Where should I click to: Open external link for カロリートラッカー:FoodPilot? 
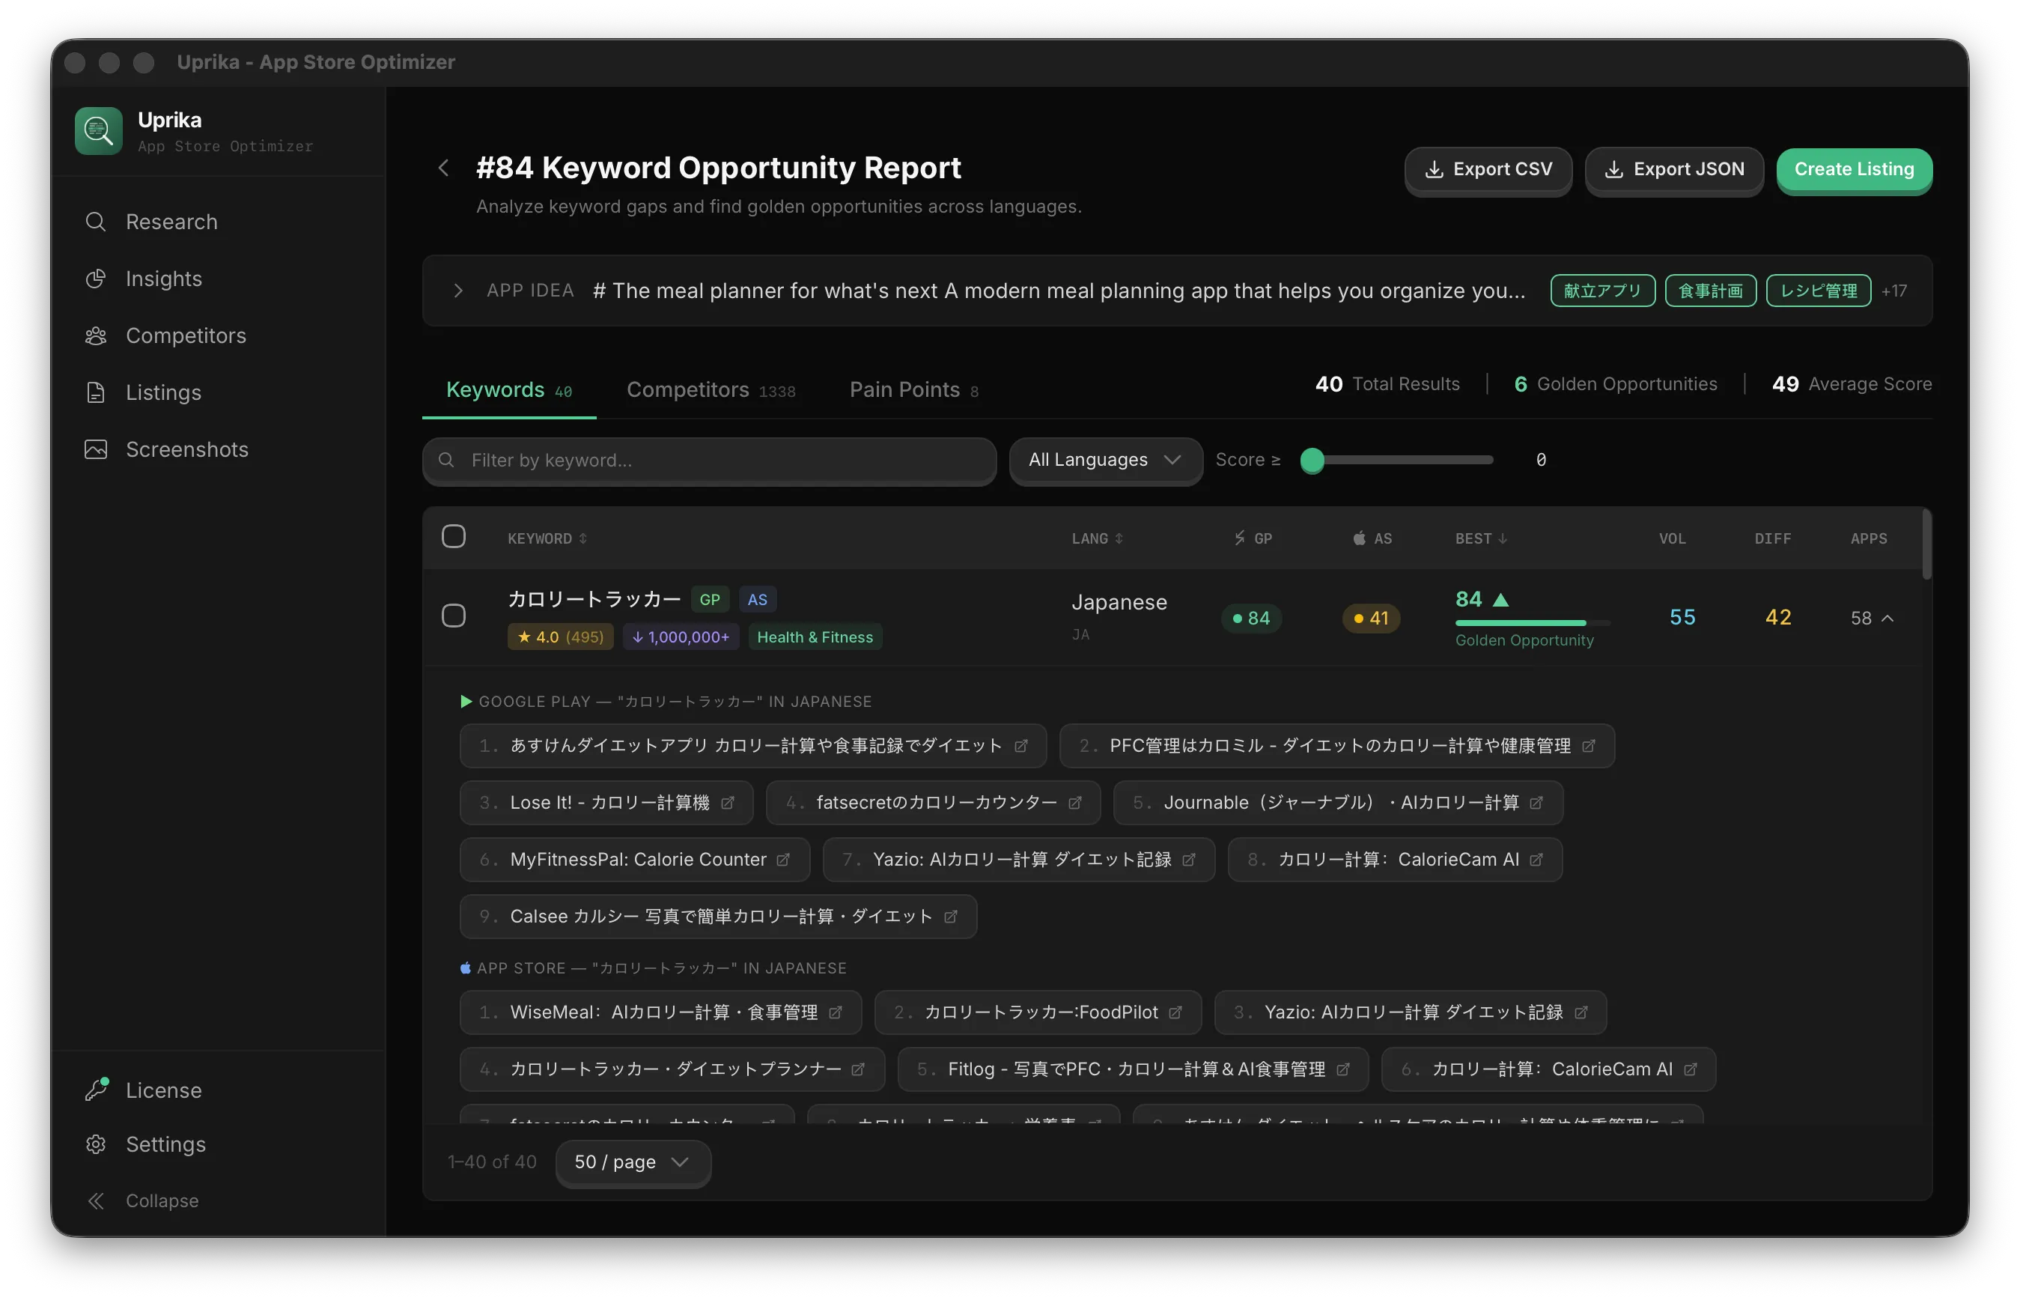pyautogui.click(x=1175, y=1012)
